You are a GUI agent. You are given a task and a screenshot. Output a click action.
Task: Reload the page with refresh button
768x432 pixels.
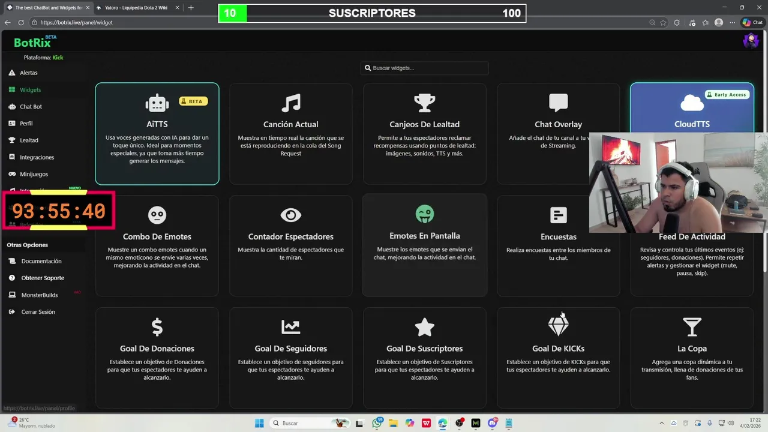point(21,22)
